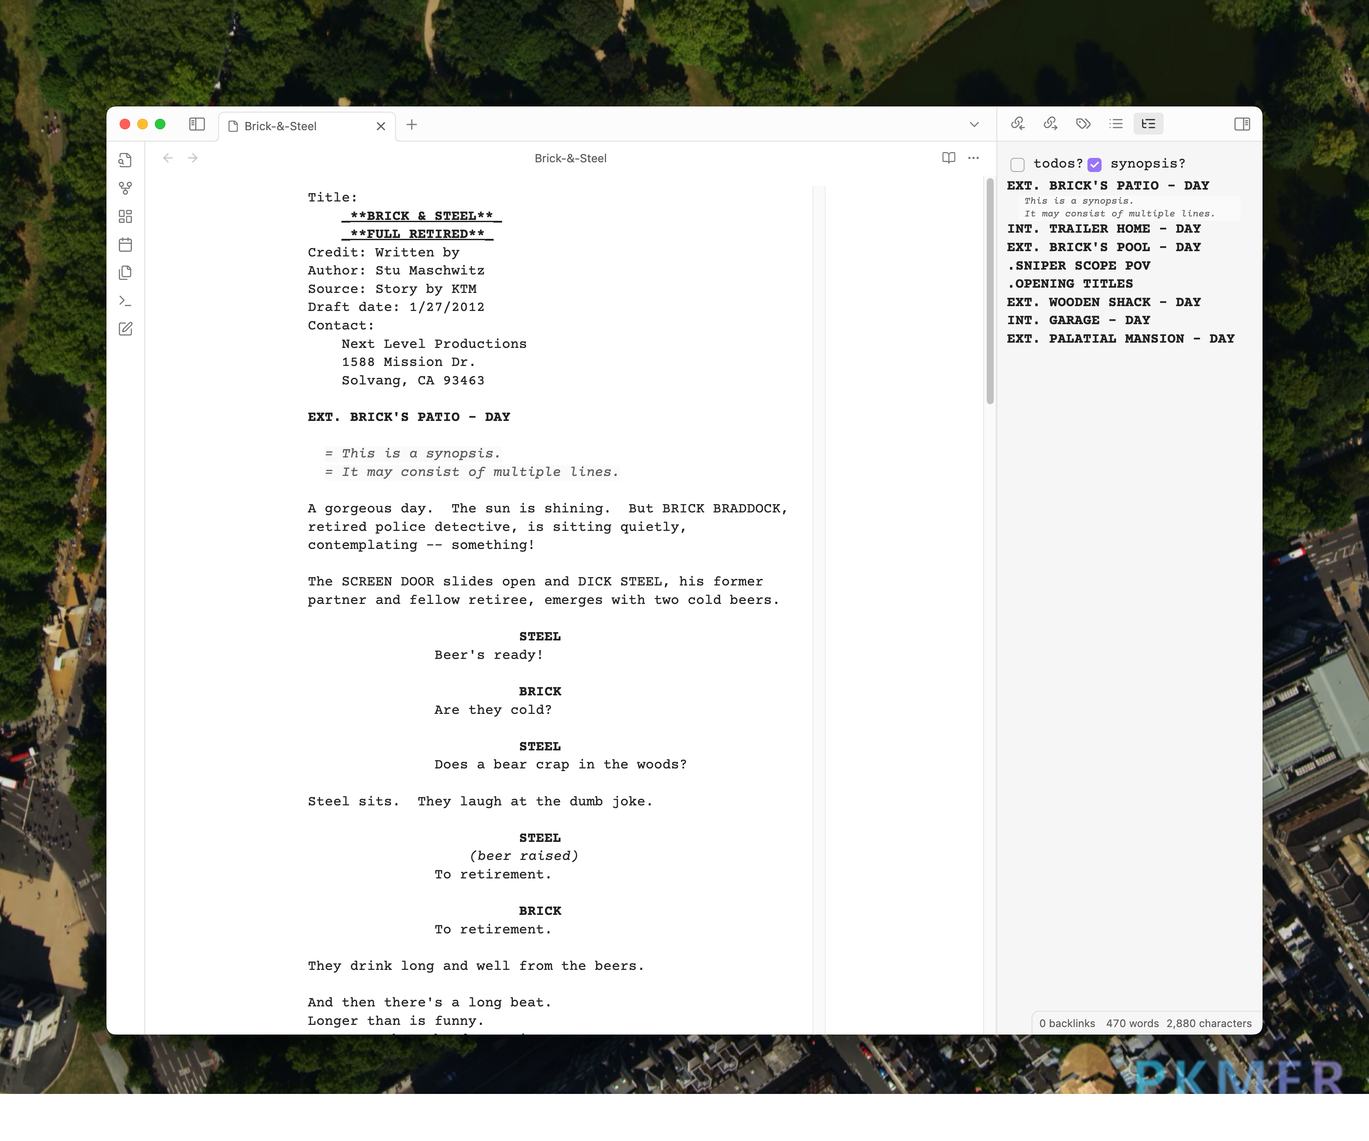The height and width of the screenshot is (1141, 1369).
Task: Open graph view from the ribbon
Action: point(125,188)
